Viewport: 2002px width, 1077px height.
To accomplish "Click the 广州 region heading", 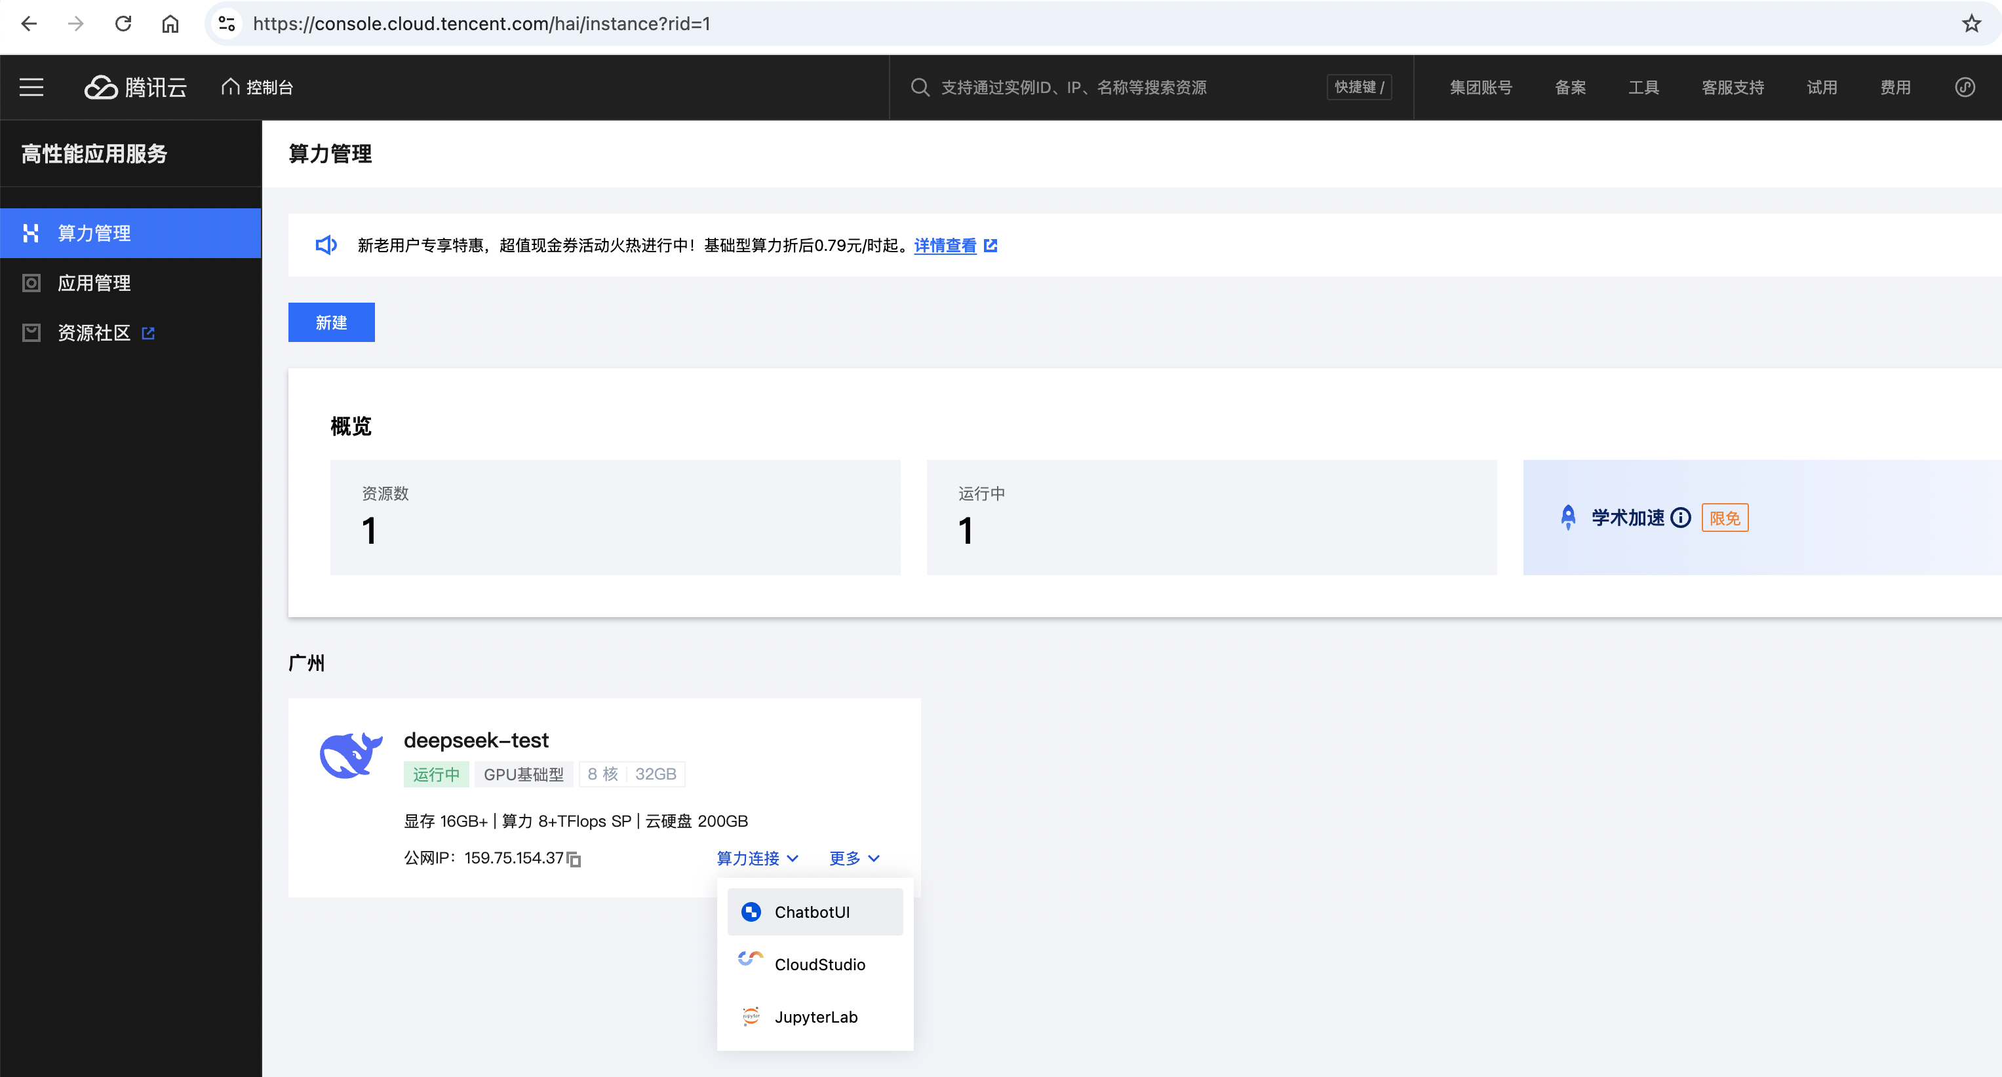I will tap(306, 663).
